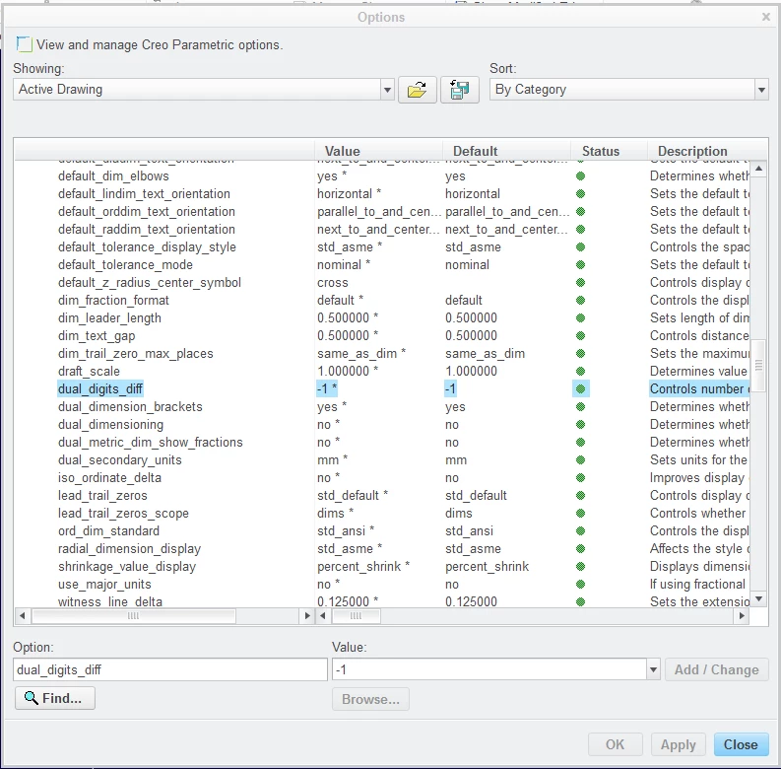Click the Find... button
The height and width of the screenshot is (769, 781).
pyautogui.click(x=55, y=698)
